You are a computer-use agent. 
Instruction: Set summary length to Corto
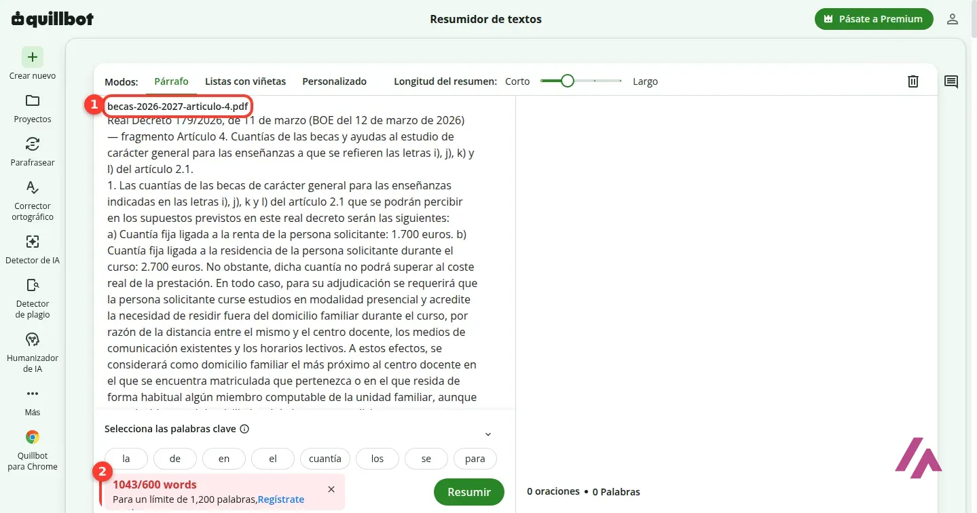point(517,81)
